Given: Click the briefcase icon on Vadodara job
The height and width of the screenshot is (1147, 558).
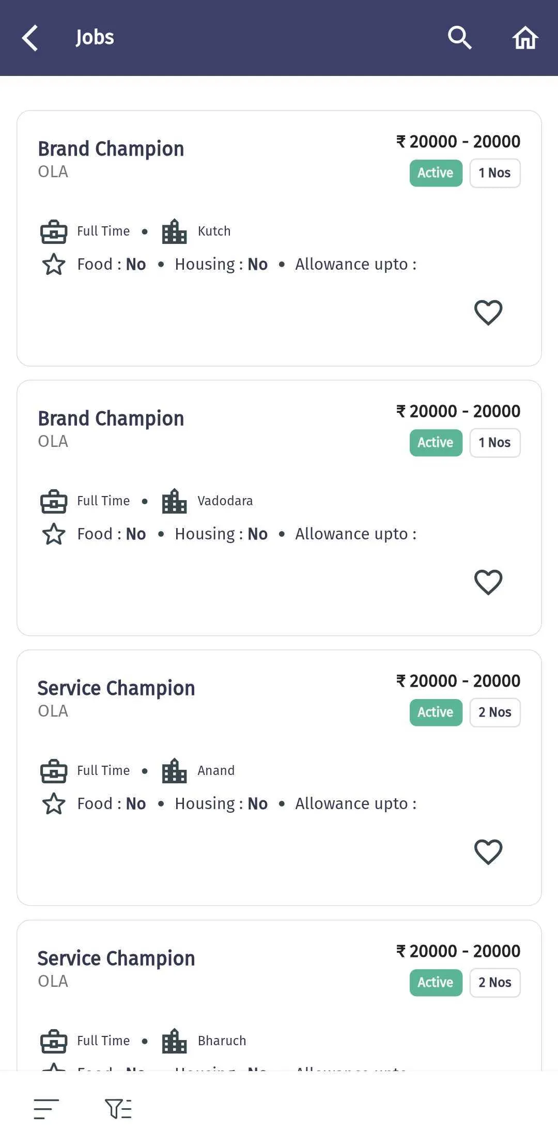Looking at the screenshot, I should [54, 501].
